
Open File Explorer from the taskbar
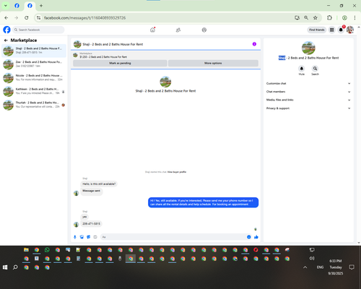pyautogui.click(x=26, y=250)
